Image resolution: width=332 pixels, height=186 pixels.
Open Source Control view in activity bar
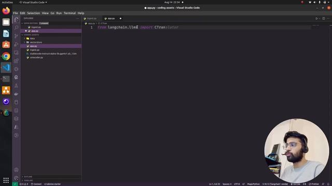coord(16,36)
